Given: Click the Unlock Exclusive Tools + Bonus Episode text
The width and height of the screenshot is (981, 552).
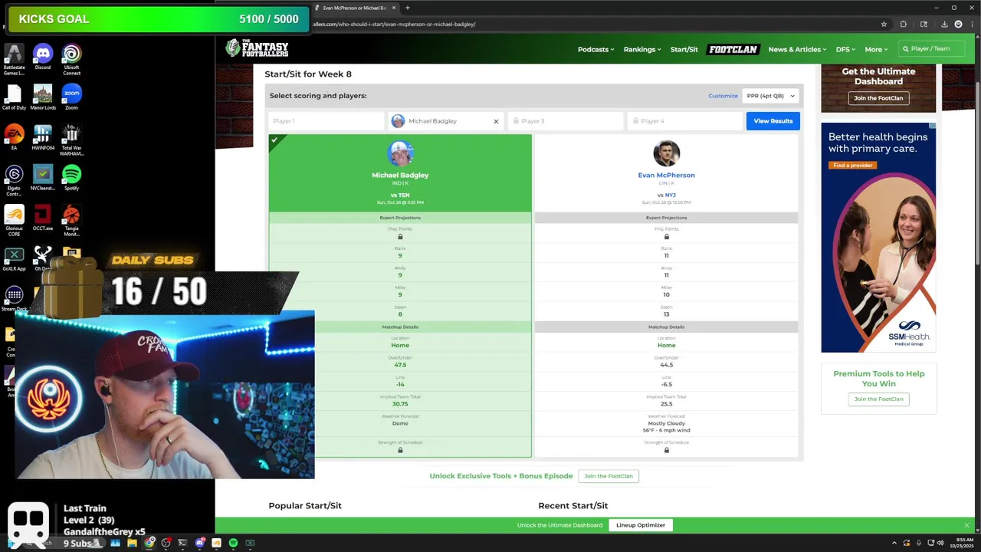Looking at the screenshot, I should click(501, 476).
